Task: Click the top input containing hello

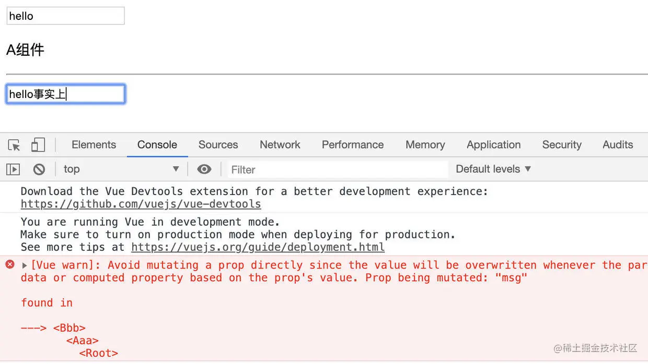Action: (65, 16)
